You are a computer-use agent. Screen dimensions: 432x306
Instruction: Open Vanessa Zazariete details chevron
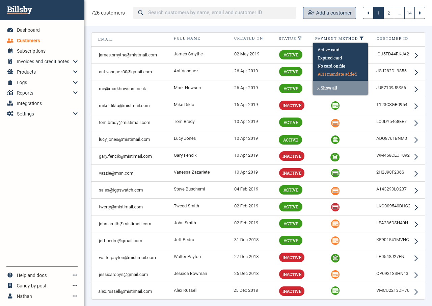pos(416,174)
